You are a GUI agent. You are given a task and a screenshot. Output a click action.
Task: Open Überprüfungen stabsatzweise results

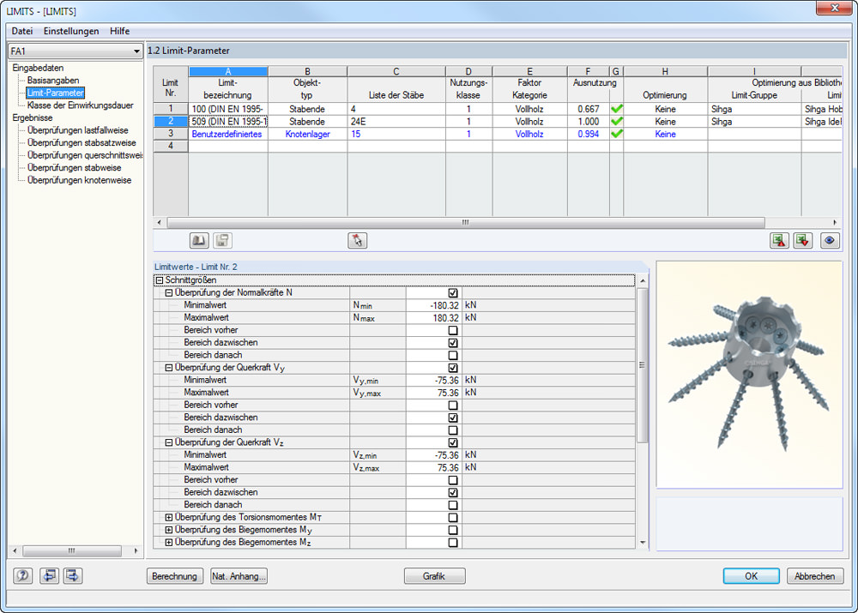click(82, 142)
